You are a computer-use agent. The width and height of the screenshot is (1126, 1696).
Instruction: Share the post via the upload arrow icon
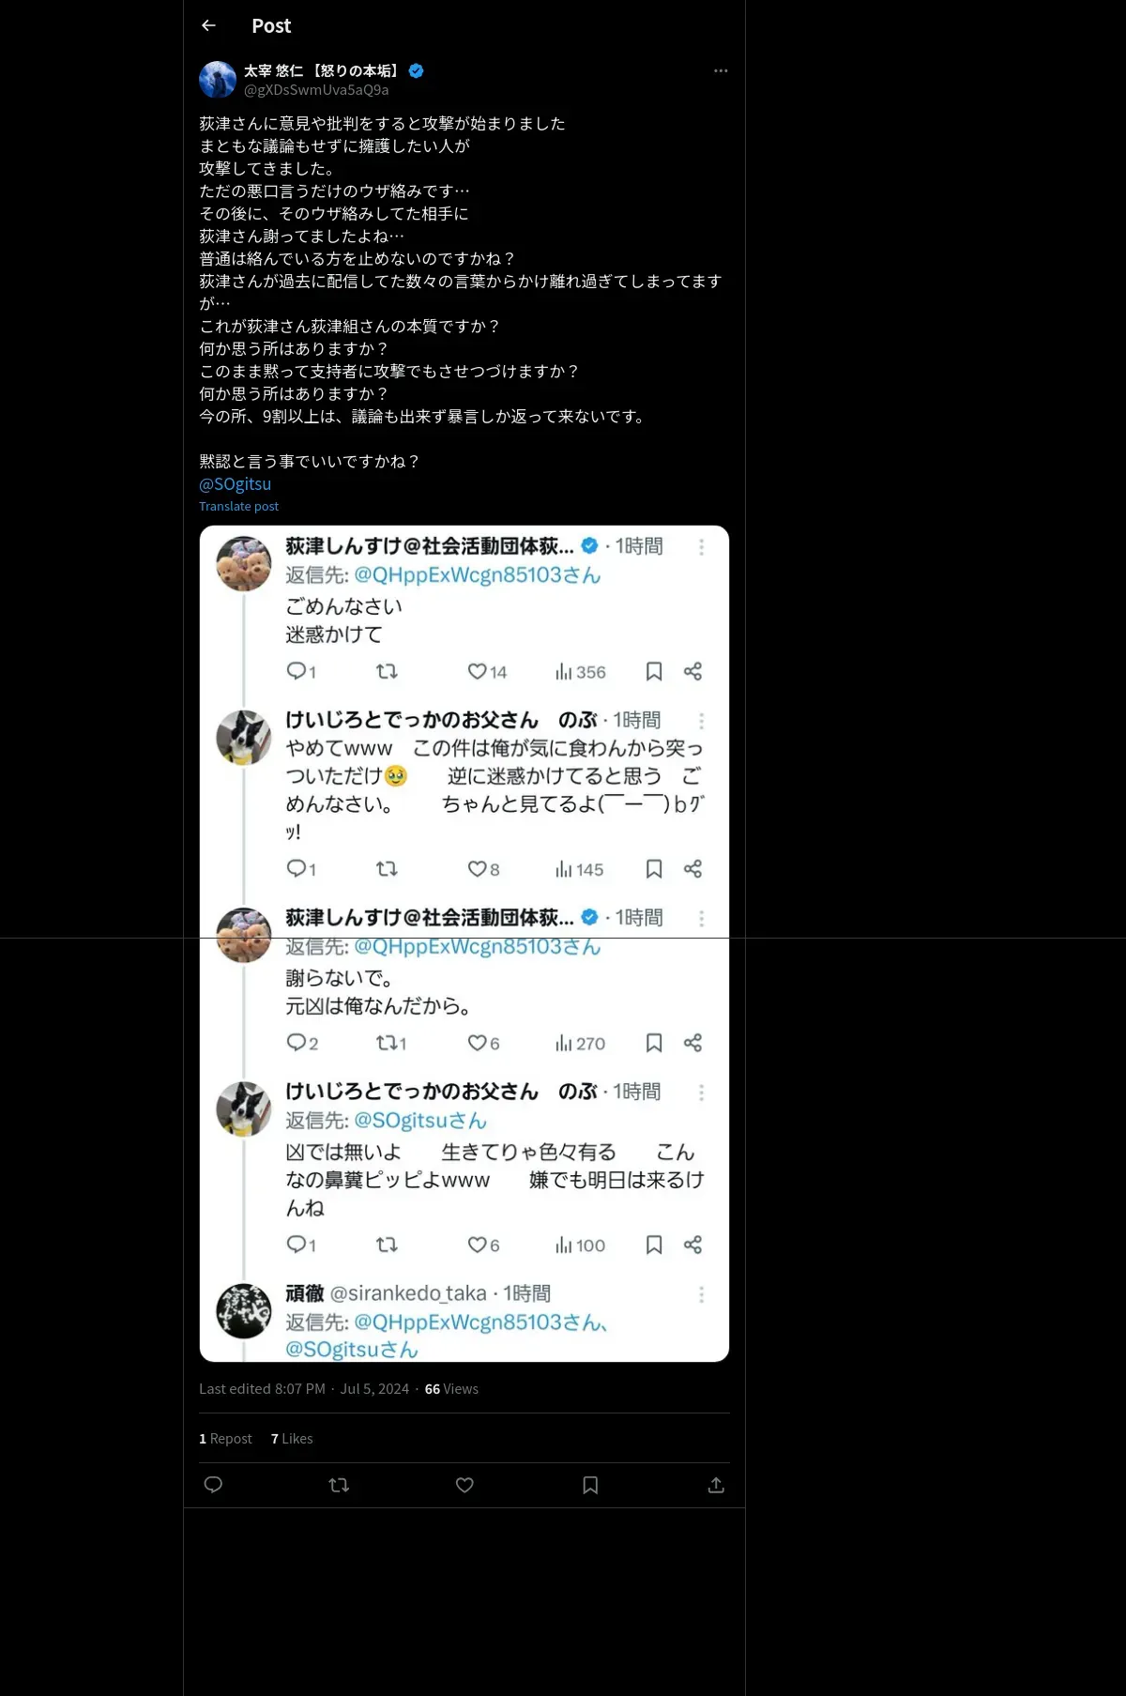click(x=716, y=1485)
